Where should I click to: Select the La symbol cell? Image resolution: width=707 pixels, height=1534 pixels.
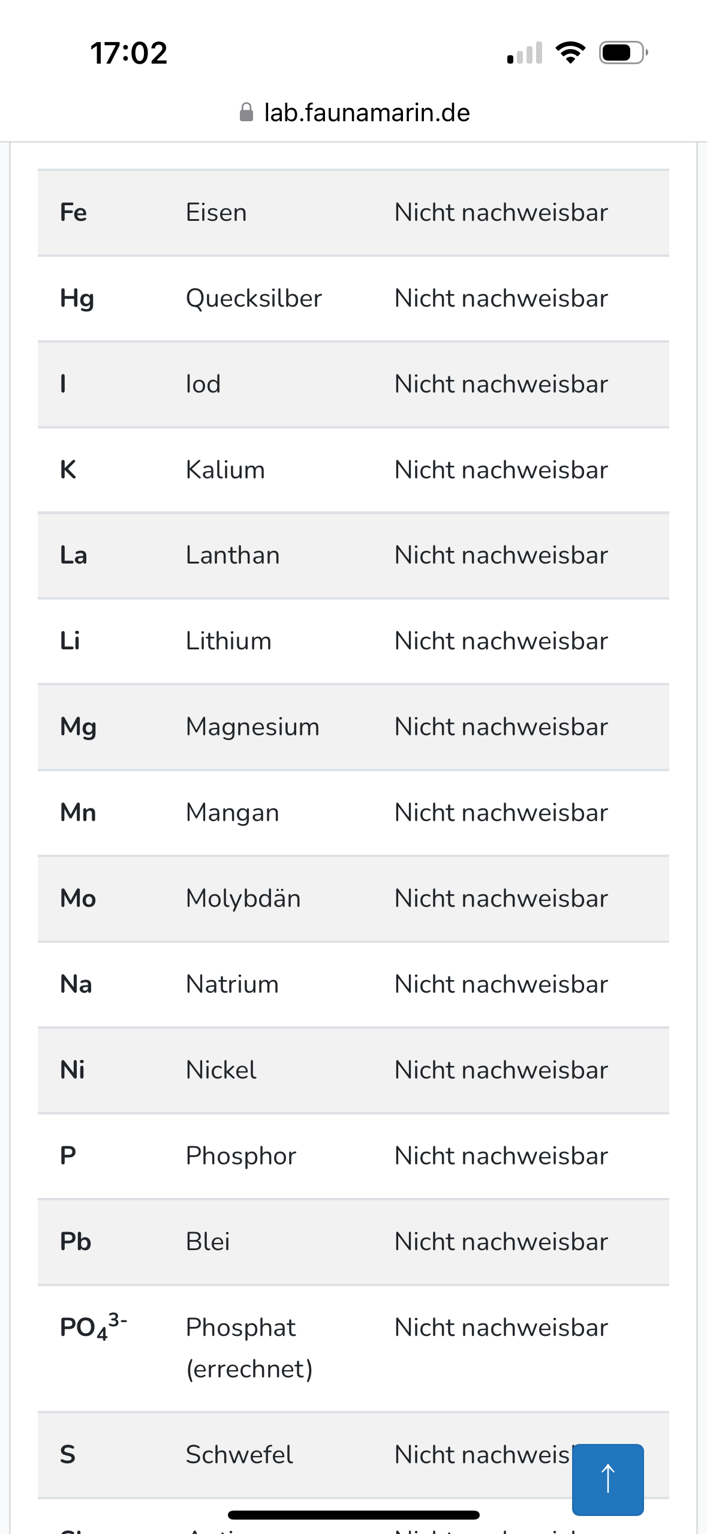[x=74, y=556]
